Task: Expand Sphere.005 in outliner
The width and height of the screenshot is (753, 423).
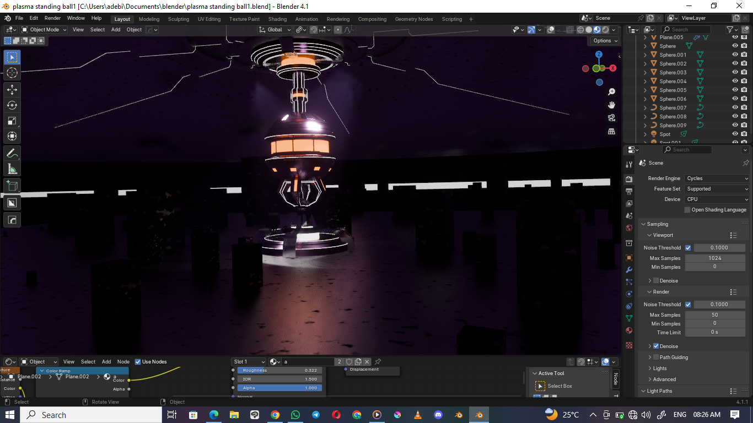Action: [x=646, y=90]
